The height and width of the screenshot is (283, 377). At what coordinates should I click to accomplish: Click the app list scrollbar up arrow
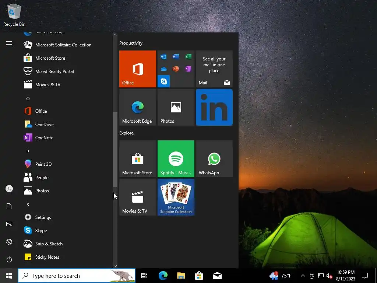(115, 35)
